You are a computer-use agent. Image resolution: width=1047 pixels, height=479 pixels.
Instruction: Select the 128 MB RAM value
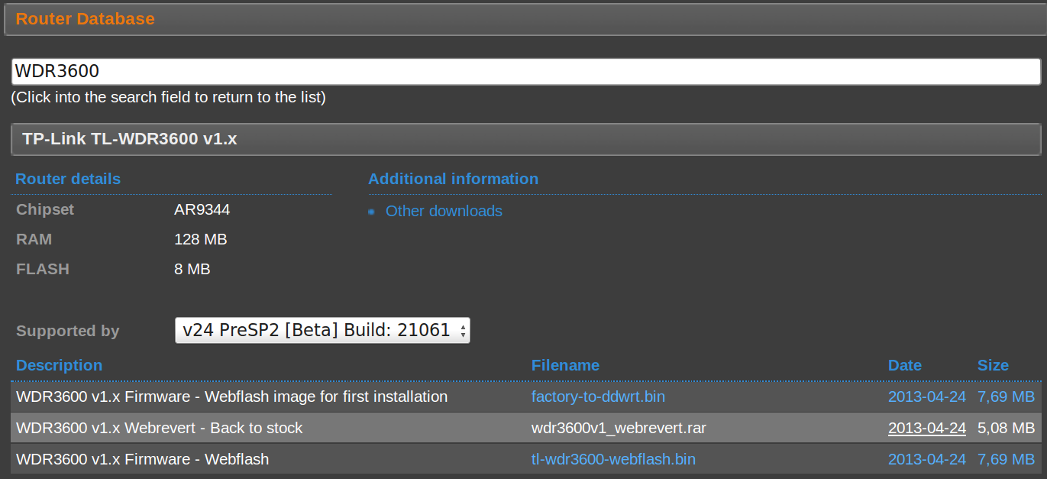coord(200,239)
